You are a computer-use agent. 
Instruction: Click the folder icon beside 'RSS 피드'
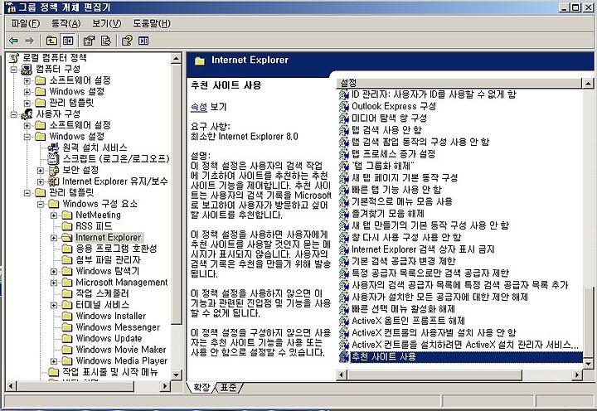[x=67, y=226]
